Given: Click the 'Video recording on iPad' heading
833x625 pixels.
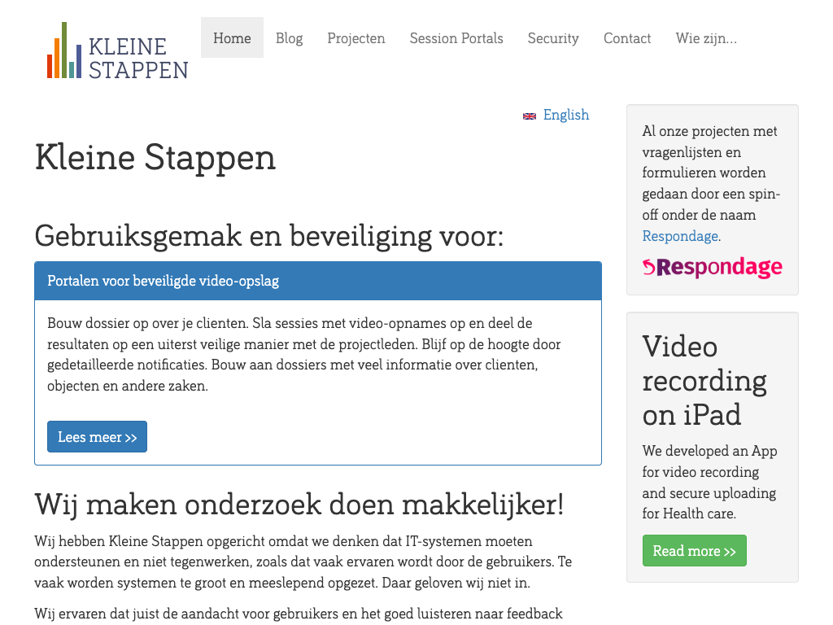Looking at the screenshot, I should point(704,380).
